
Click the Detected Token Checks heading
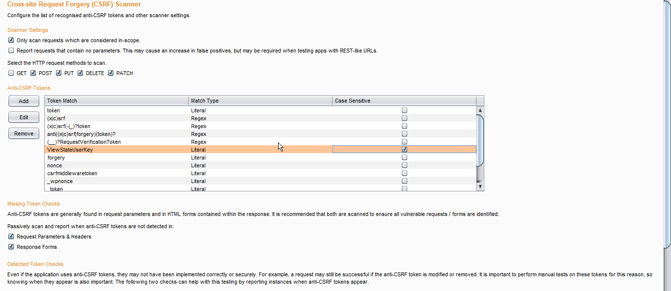click(35, 264)
